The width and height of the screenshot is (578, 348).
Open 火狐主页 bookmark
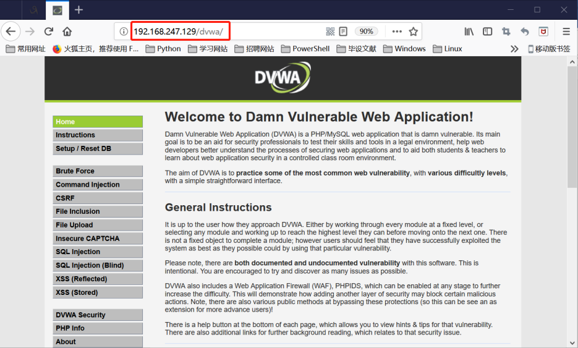click(x=96, y=49)
